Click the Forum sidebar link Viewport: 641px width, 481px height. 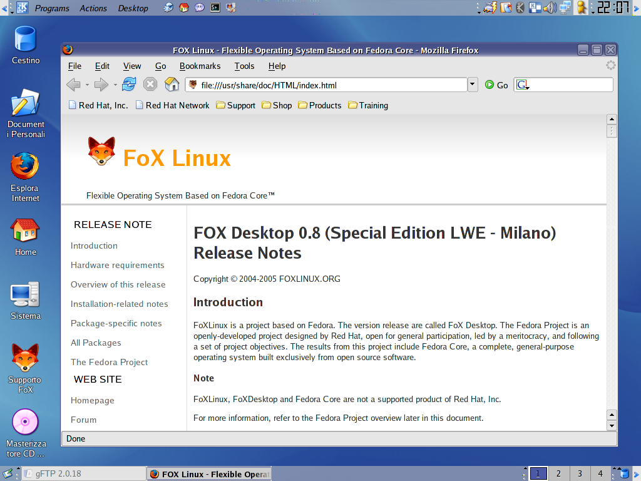pos(83,420)
